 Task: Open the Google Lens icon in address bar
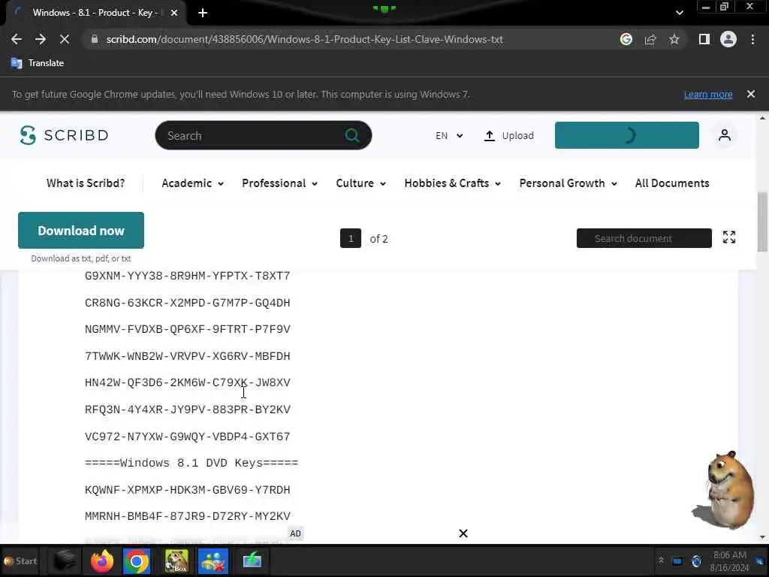click(x=626, y=39)
